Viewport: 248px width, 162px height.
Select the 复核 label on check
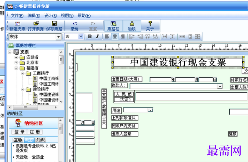click(x=233, y=134)
